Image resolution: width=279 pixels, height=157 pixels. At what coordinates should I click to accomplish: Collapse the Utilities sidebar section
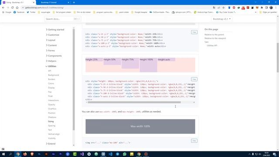click(x=51, y=66)
